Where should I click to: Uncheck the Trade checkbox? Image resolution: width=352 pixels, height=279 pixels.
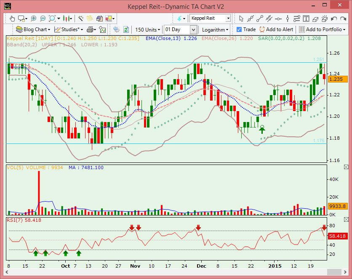coord(239,29)
